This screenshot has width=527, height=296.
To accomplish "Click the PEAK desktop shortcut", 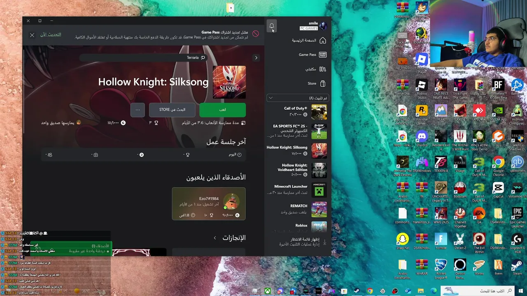I will pos(441,113).
